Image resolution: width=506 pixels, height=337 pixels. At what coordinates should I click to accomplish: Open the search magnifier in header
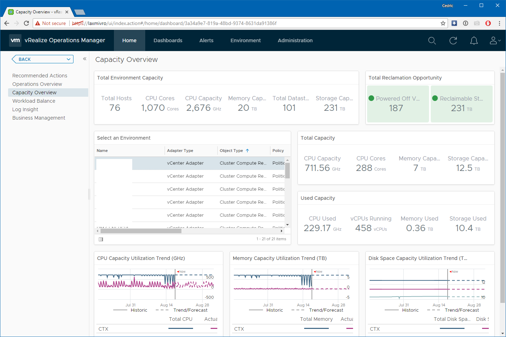[x=432, y=41]
